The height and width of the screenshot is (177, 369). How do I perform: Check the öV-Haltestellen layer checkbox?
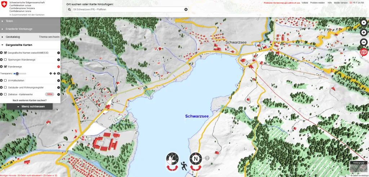click(5, 81)
